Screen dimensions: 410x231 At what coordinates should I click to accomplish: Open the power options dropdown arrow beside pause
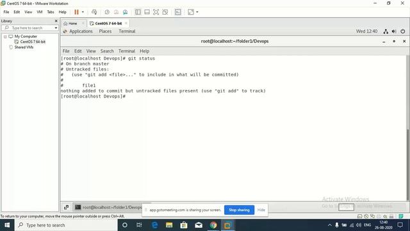click(x=83, y=12)
